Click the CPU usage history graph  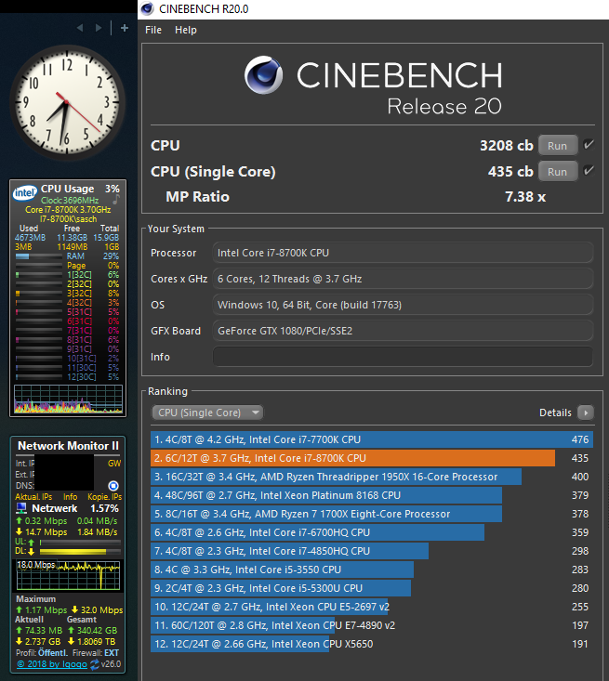coord(68,399)
